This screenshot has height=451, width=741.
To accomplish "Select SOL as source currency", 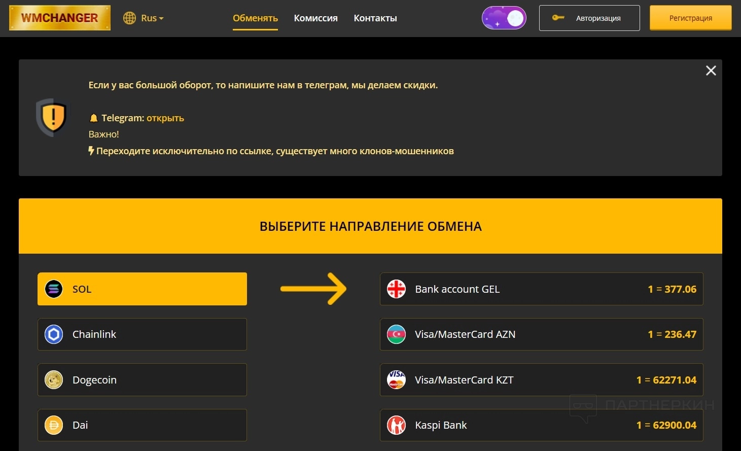I will 142,289.
